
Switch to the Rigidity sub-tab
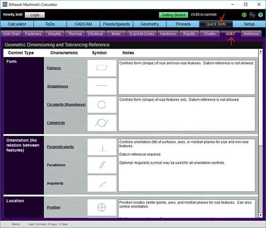189,34
